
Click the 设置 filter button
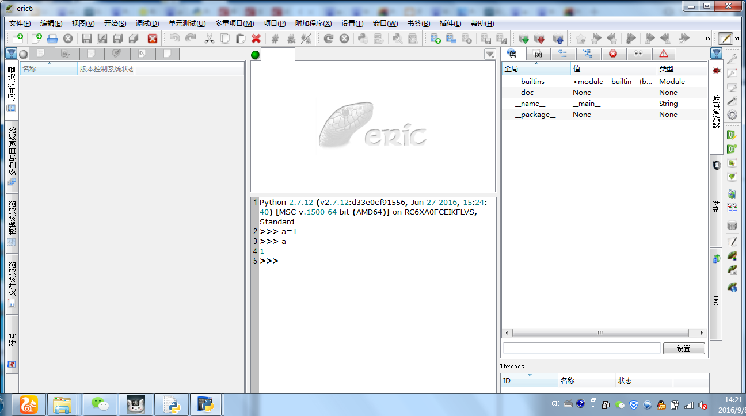pos(684,348)
